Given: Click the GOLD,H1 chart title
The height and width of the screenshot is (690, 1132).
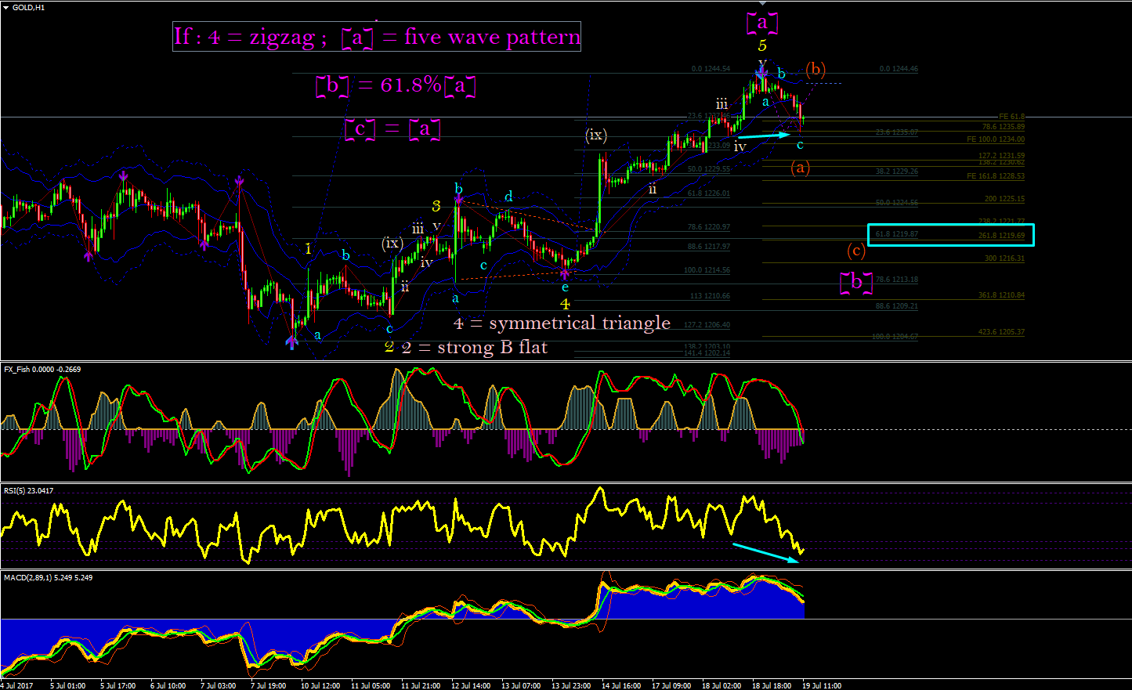Looking at the screenshot, I should pyautogui.click(x=28, y=7).
